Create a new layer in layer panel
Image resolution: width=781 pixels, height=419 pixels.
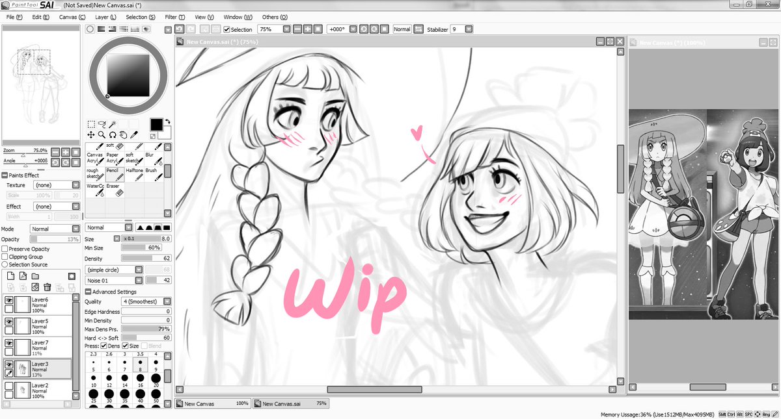click(9, 276)
